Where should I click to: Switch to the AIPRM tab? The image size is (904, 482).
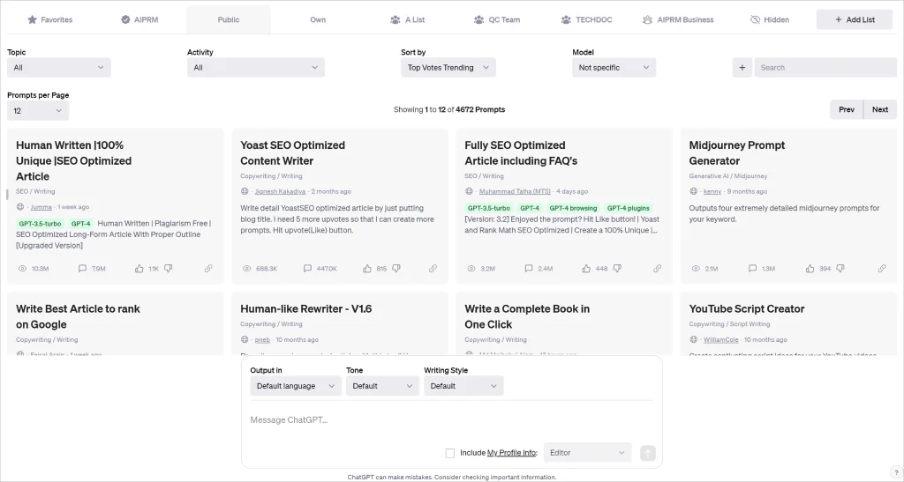click(x=139, y=19)
